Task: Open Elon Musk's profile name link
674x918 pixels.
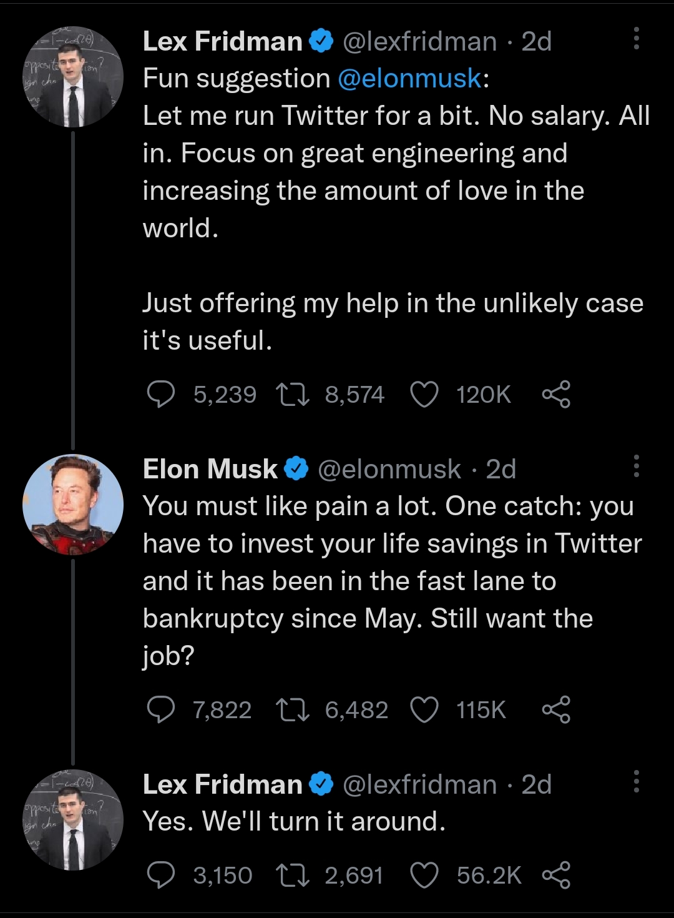Action: [x=210, y=469]
